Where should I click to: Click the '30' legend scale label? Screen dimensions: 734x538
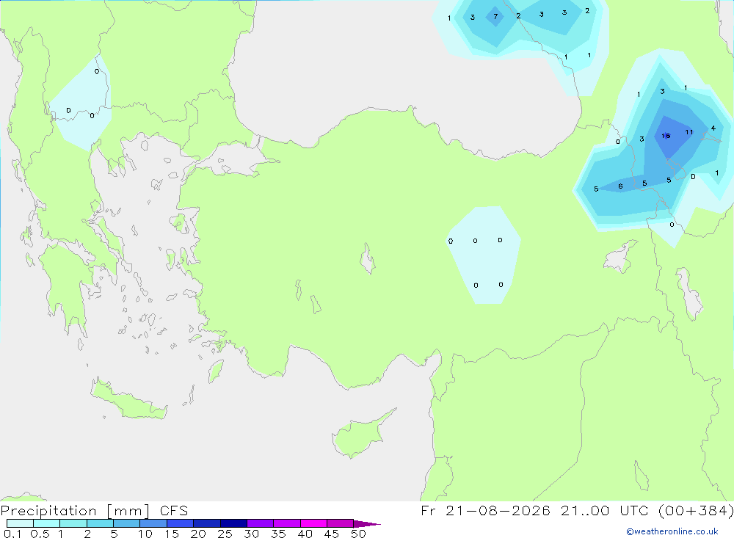point(251,534)
